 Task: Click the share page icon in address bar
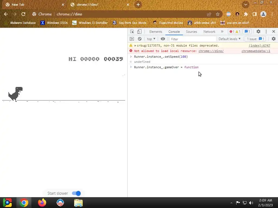click(x=209, y=14)
